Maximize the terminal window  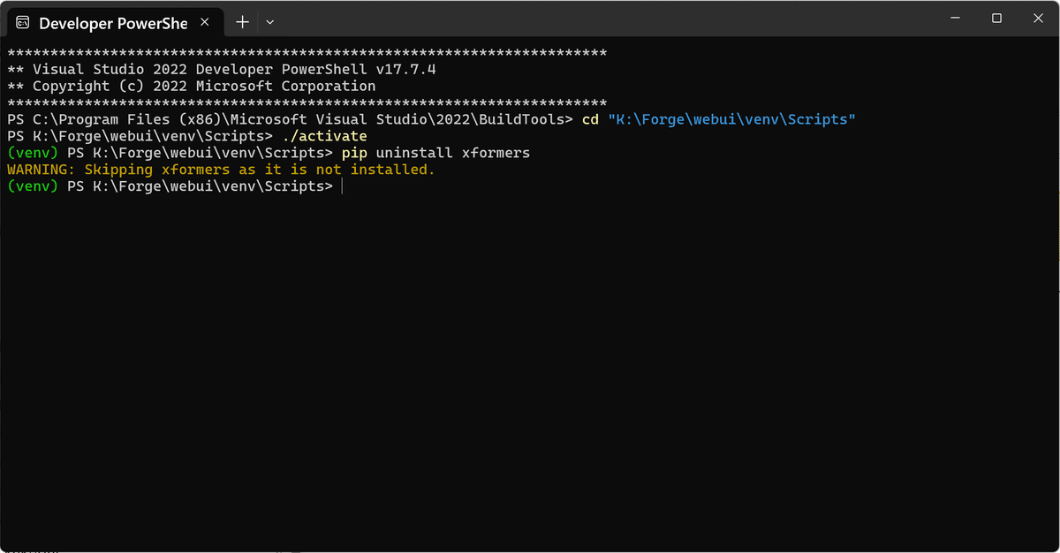click(x=996, y=18)
